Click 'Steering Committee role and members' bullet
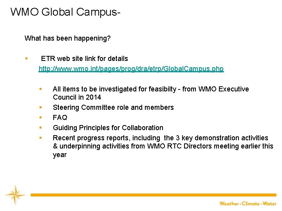Image resolution: width=282 pixels, height=211 pixels. click(113, 107)
